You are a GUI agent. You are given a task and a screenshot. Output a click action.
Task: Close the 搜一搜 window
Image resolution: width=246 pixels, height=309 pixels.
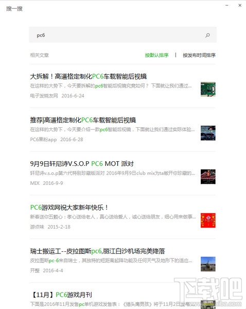coord(240,5)
